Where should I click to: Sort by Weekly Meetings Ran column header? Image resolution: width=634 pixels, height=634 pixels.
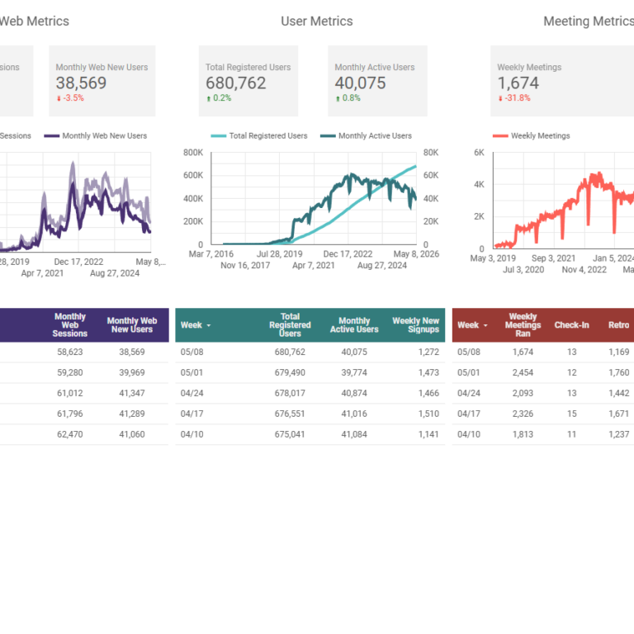(x=523, y=325)
